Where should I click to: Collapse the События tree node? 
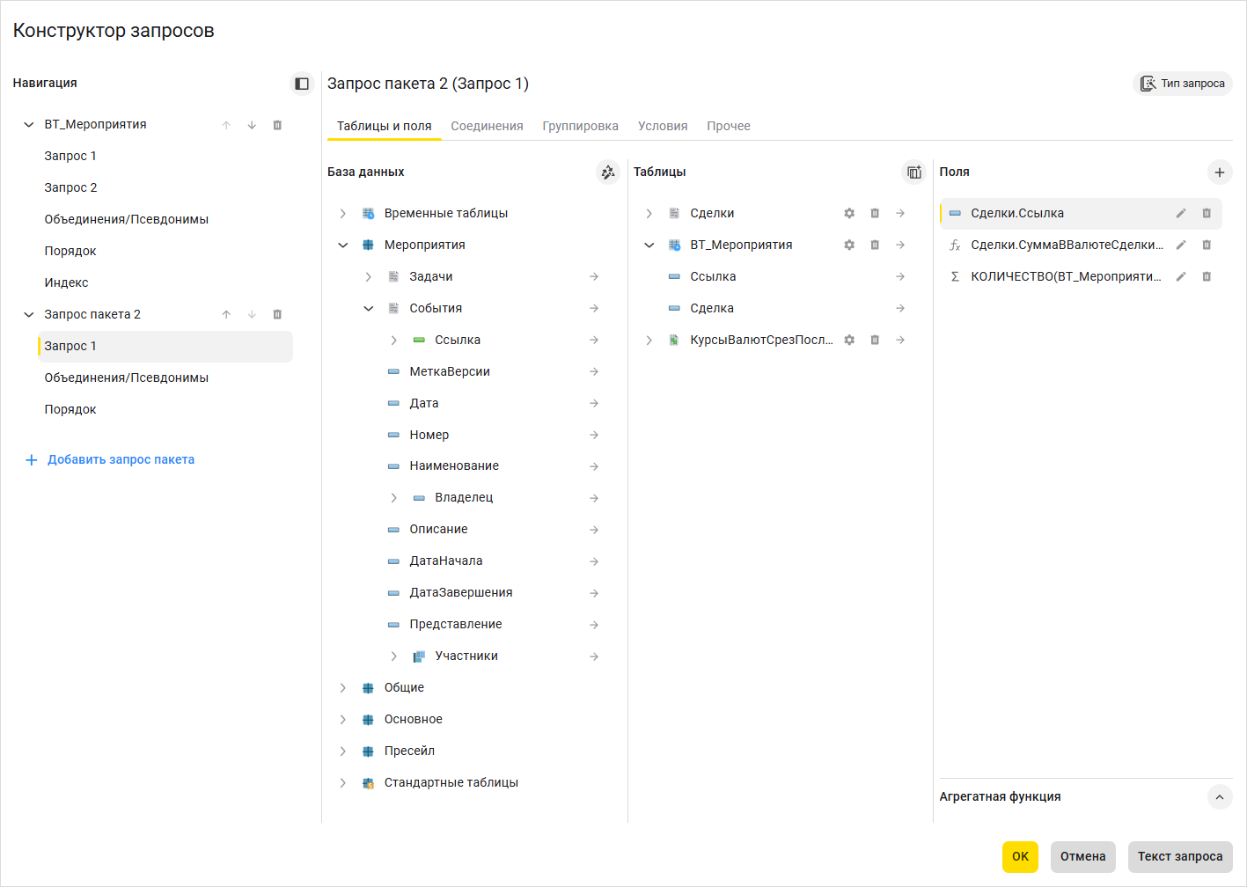click(369, 309)
